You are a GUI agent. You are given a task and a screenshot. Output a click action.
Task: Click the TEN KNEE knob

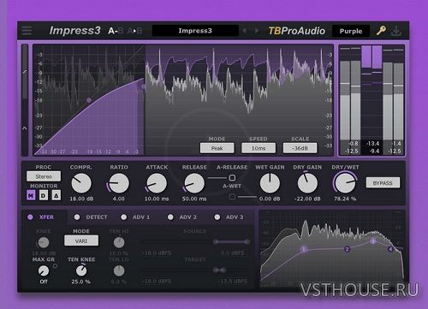[81, 270]
